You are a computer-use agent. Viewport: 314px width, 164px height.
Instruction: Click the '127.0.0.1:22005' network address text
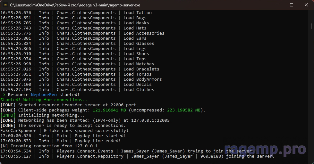click(x=150, y=120)
